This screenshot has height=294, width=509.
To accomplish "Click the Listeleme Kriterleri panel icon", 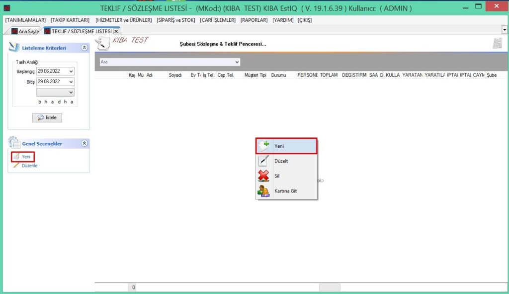I will click(x=14, y=48).
